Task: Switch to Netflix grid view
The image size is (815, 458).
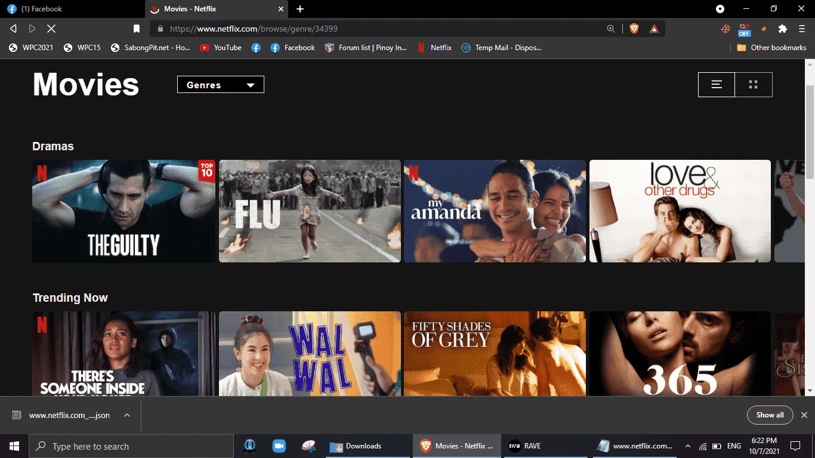Action: click(754, 85)
